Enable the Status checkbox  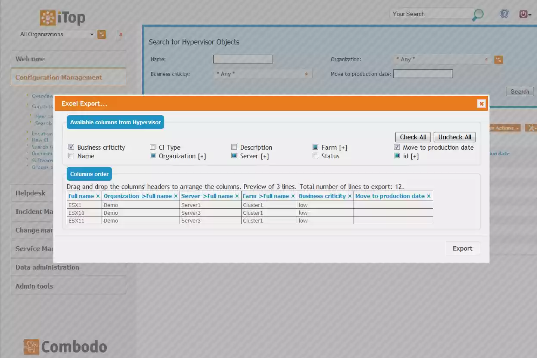point(315,156)
